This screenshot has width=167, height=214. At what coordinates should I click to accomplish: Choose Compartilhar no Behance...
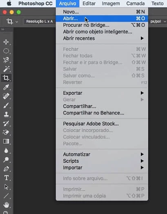coord(102,113)
